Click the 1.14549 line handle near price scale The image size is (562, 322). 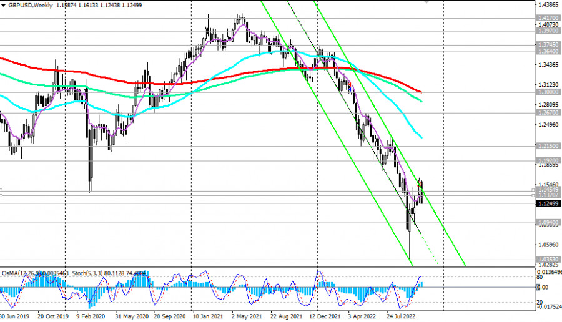click(x=533, y=189)
